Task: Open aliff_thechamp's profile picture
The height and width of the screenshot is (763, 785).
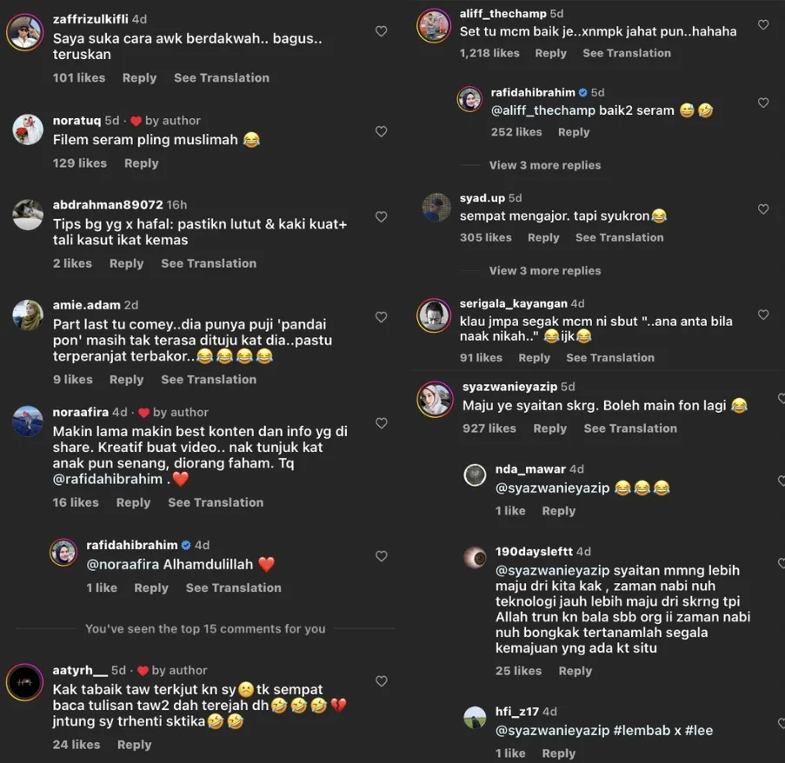Action: pyautogui.click(x=434, y=25)
